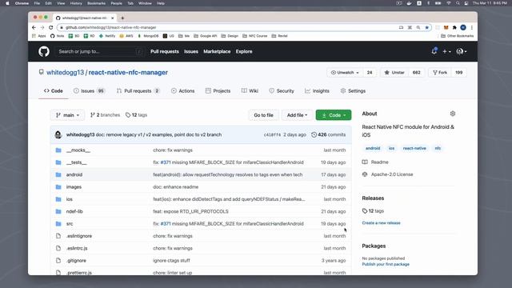Open the __mocks__ folder

click(x=78, y=150)
